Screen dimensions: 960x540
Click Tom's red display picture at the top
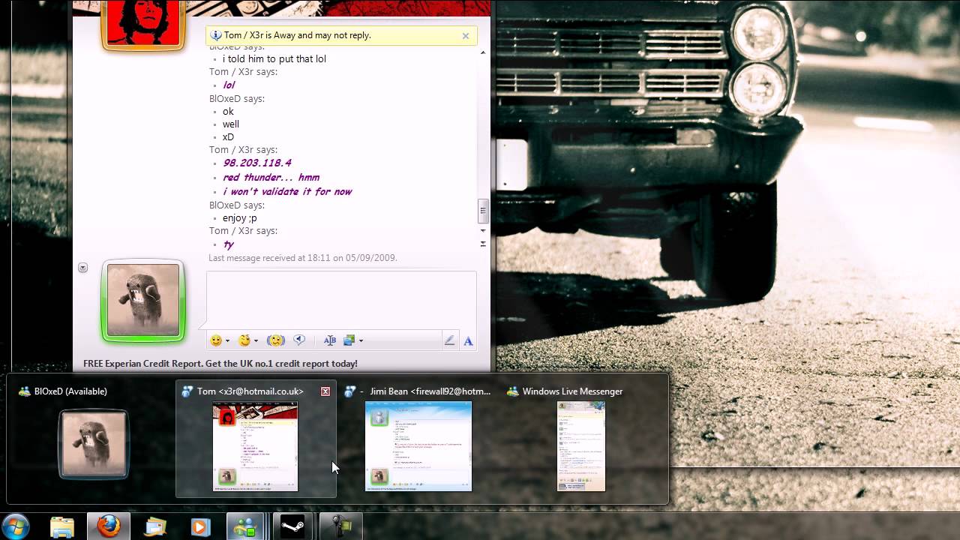143,23
